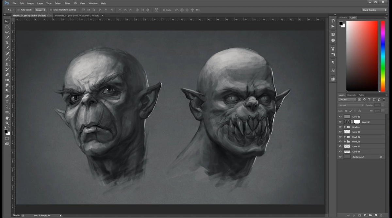392x218 pixels.
Task: Open the History panel icon
Action: (x=333, y=21)
